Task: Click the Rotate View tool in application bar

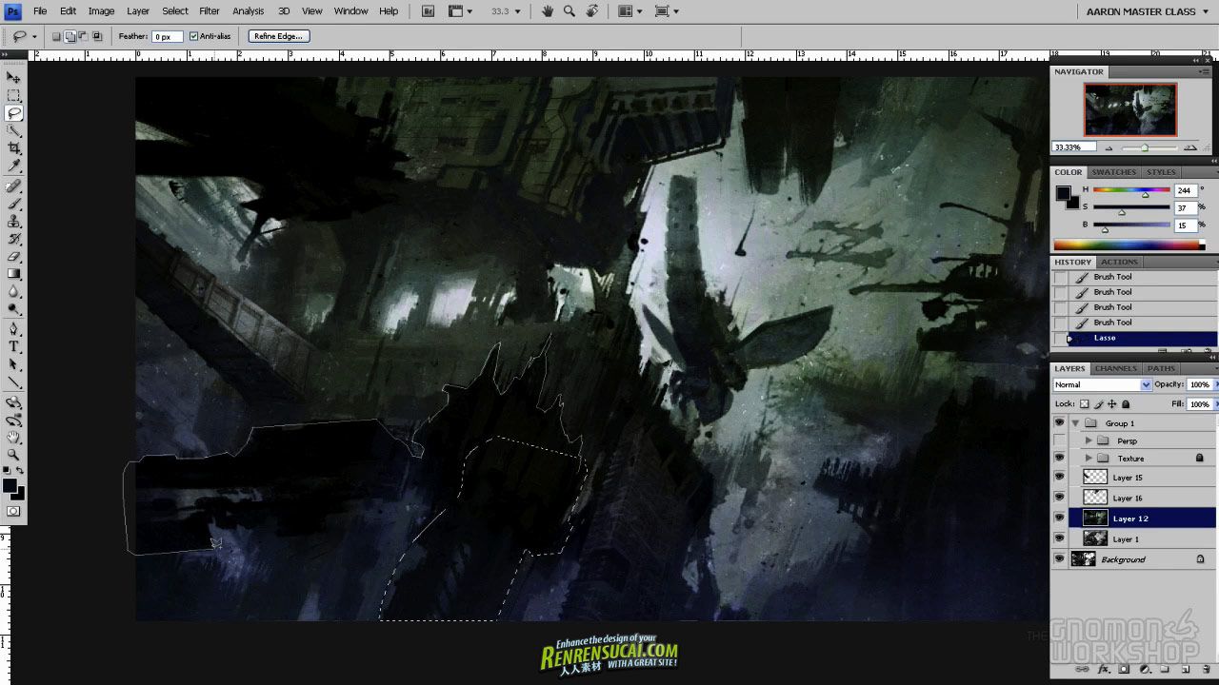Action: [x=592, y=11]
